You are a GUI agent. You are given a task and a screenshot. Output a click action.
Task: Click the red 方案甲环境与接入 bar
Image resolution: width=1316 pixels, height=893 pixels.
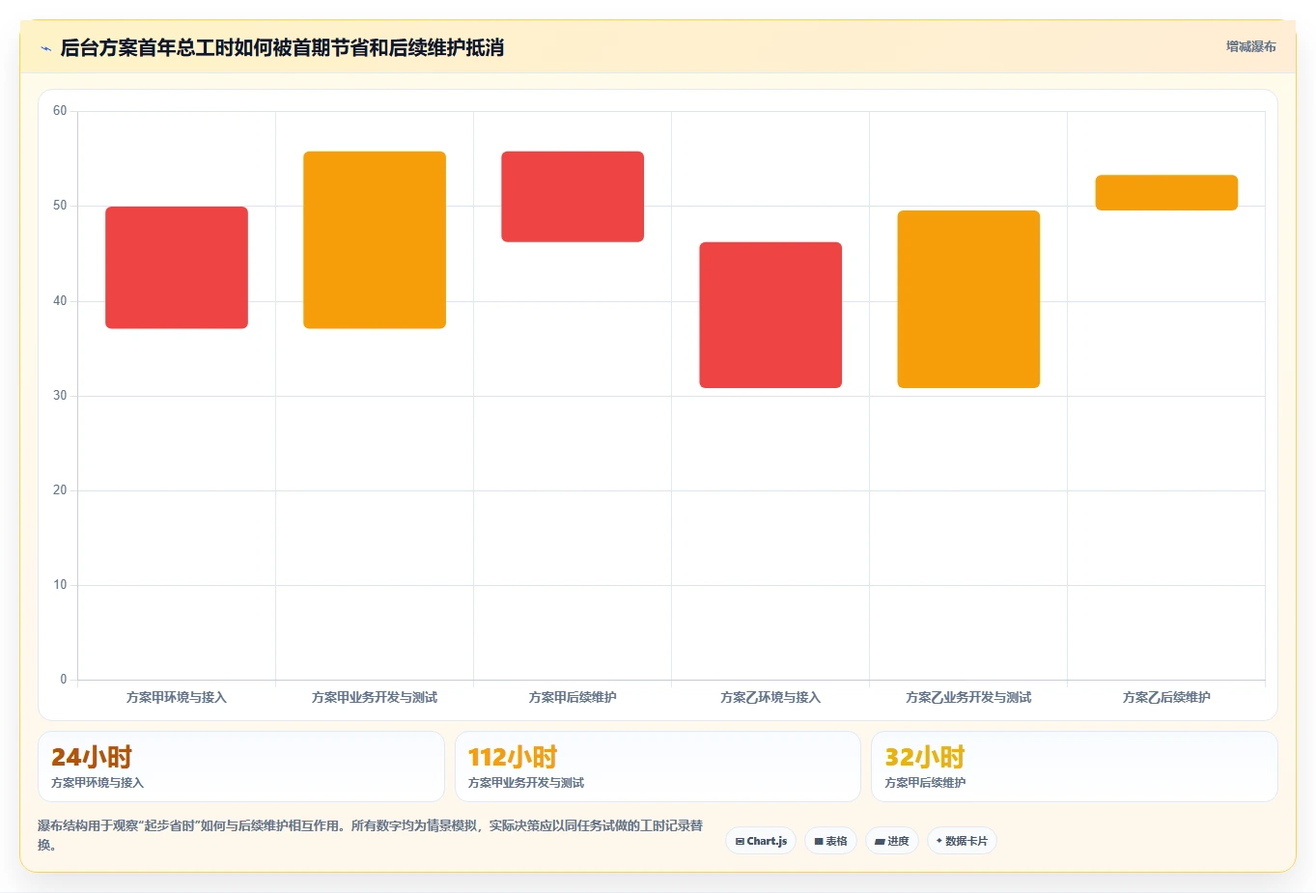(177, 267)
